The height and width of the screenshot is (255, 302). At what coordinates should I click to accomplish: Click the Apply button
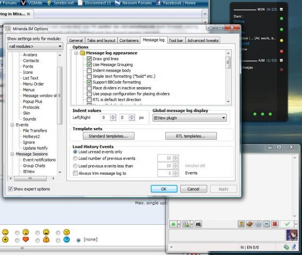pos(223,189)
